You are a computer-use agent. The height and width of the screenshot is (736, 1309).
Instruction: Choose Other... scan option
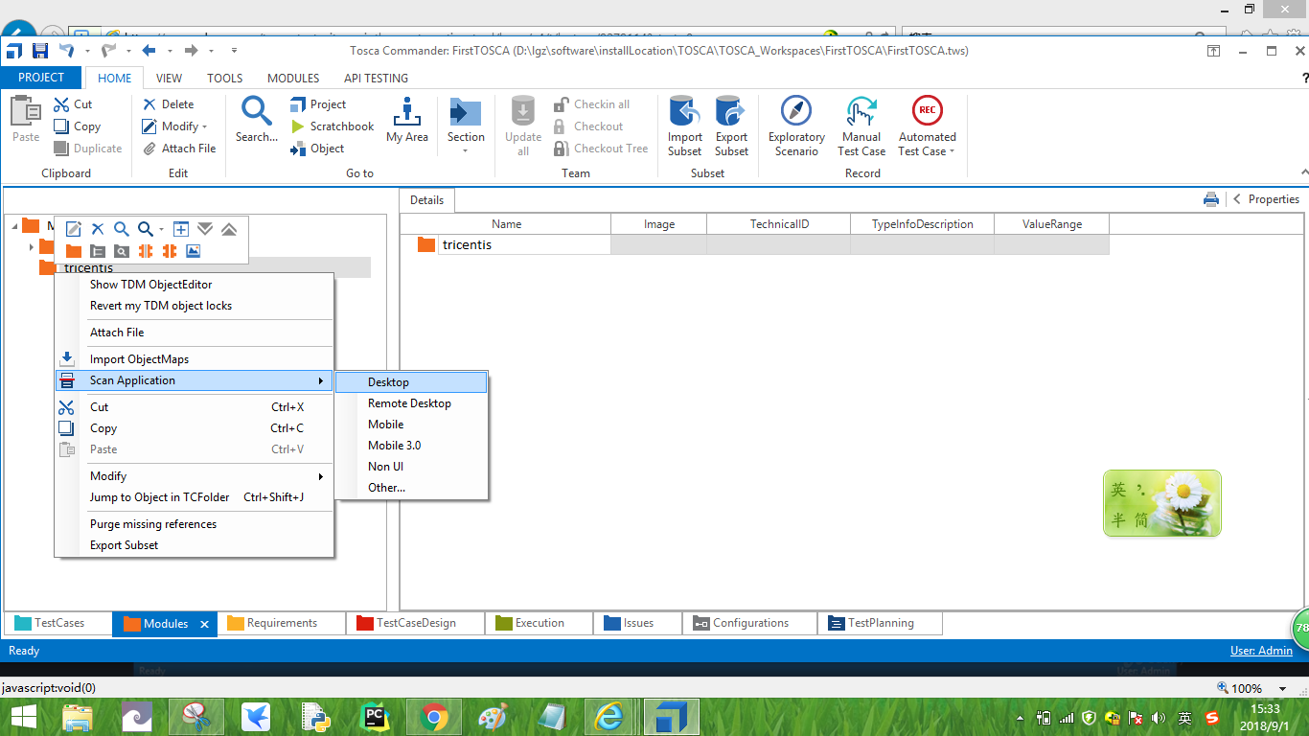[x=411, y=488]
